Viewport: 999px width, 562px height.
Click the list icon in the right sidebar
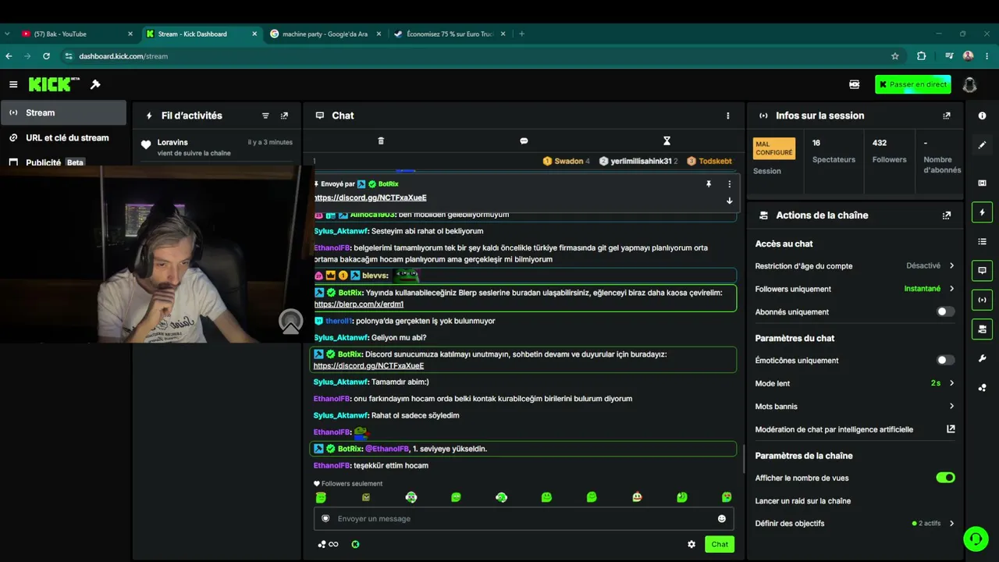coord(982,241)
